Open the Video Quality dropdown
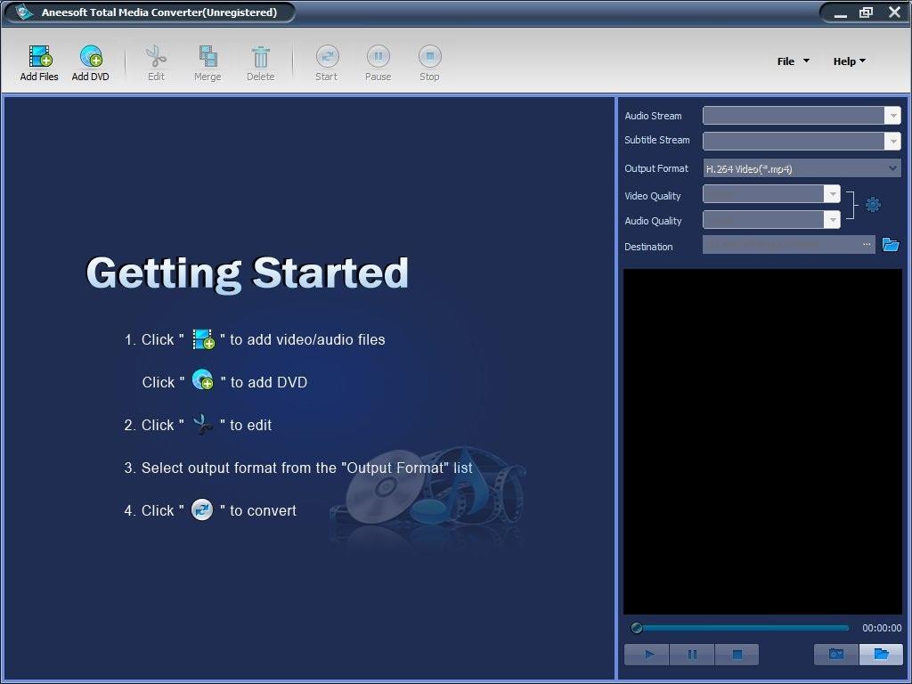Image resolution: width=912 pixels, height=684 pixels. (832, 193)
